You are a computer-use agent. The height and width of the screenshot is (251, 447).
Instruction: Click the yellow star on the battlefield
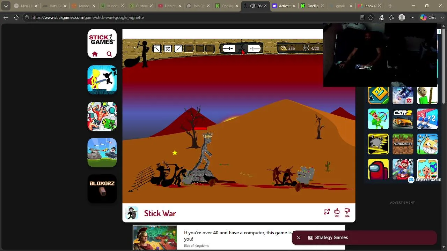coord(175,153)
